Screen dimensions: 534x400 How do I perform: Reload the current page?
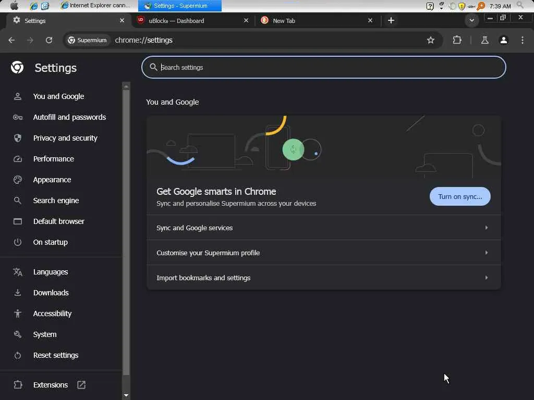click(49, 40)
